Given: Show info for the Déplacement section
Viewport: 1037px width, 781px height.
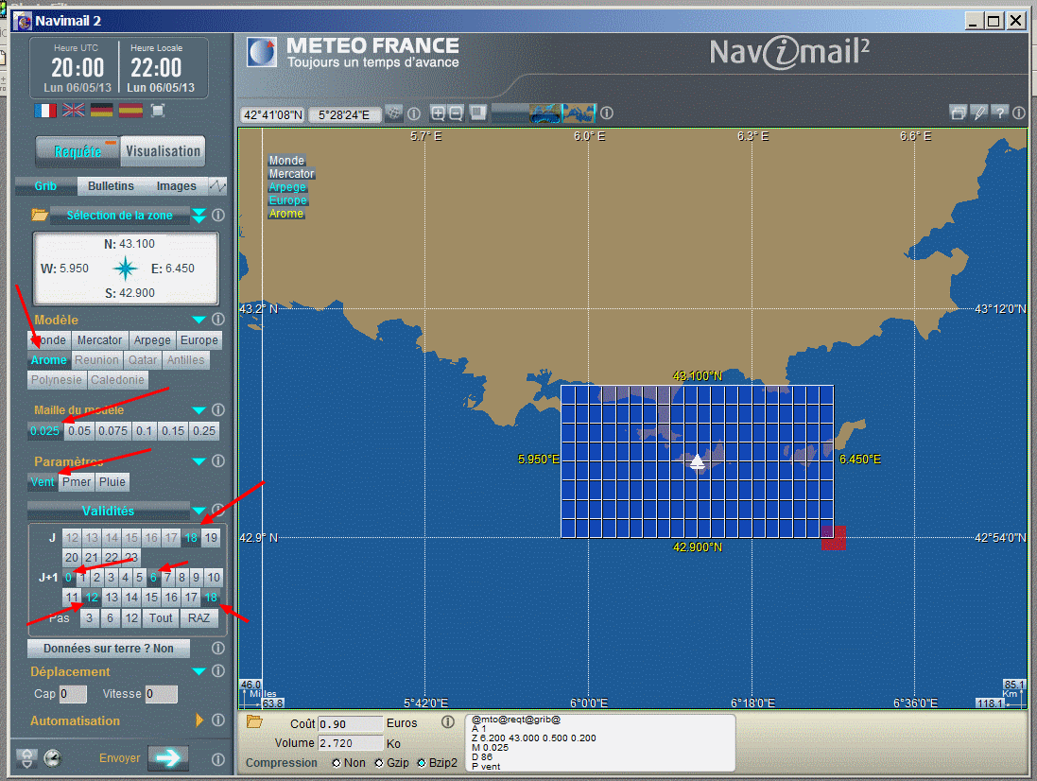Looking at the screenshot, I should [218, 671].
